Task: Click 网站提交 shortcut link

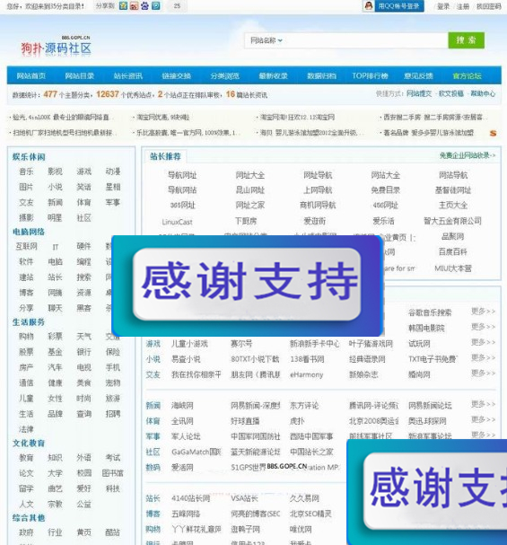Action: [419, 93]
